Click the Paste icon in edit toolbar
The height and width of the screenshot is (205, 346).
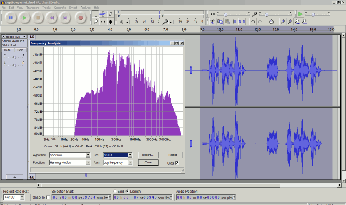tap(227, 22)
